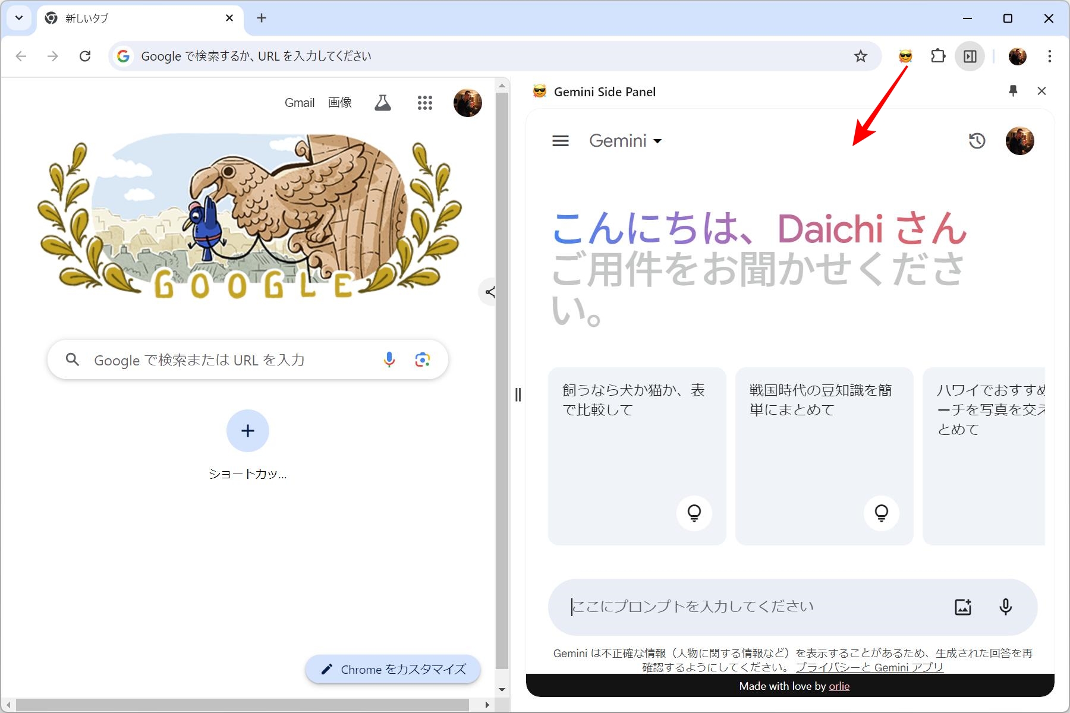Screen dimensions: 1070x713
Task: Upload image in Gemini prompt box
Action: [x=963, y=607]
